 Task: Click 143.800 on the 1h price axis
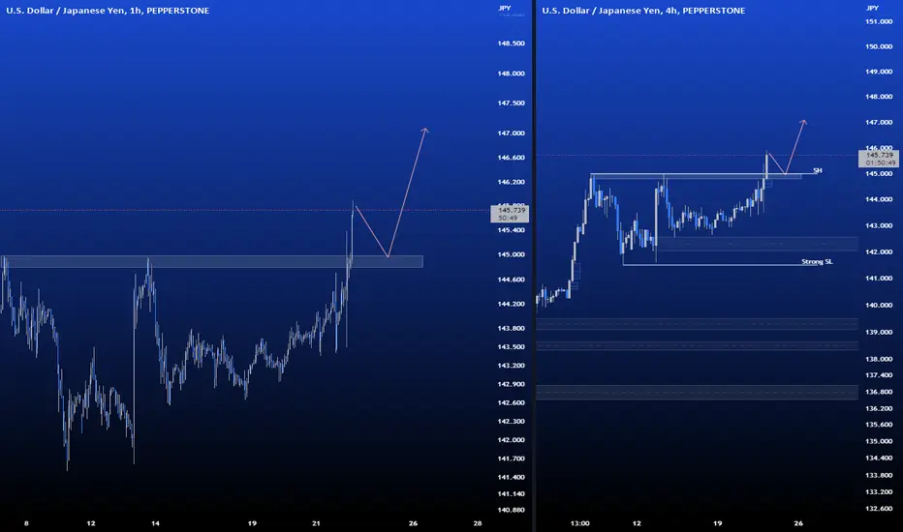(x=511, y=329)
